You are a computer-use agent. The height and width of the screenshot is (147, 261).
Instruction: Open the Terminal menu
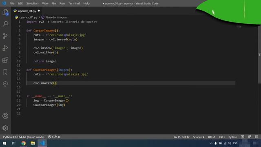pos(74,3)
